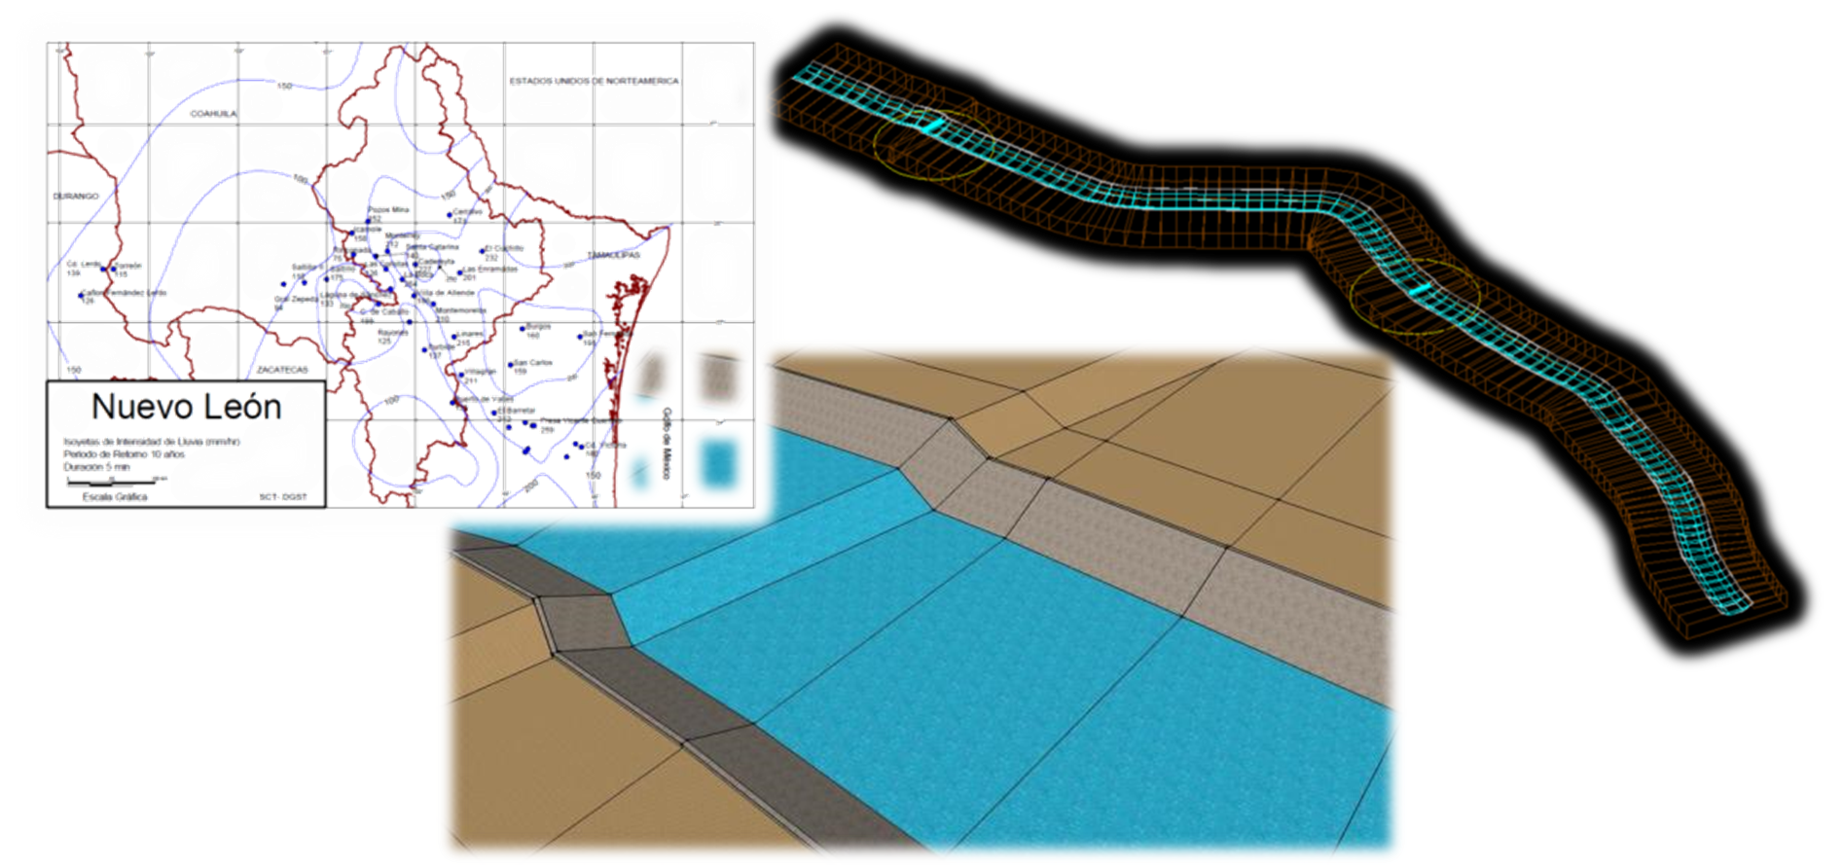Select the Estados Unidos de Norteamerica label
This screenshot has height=865, width=1843.
click(x=594, y=81)
